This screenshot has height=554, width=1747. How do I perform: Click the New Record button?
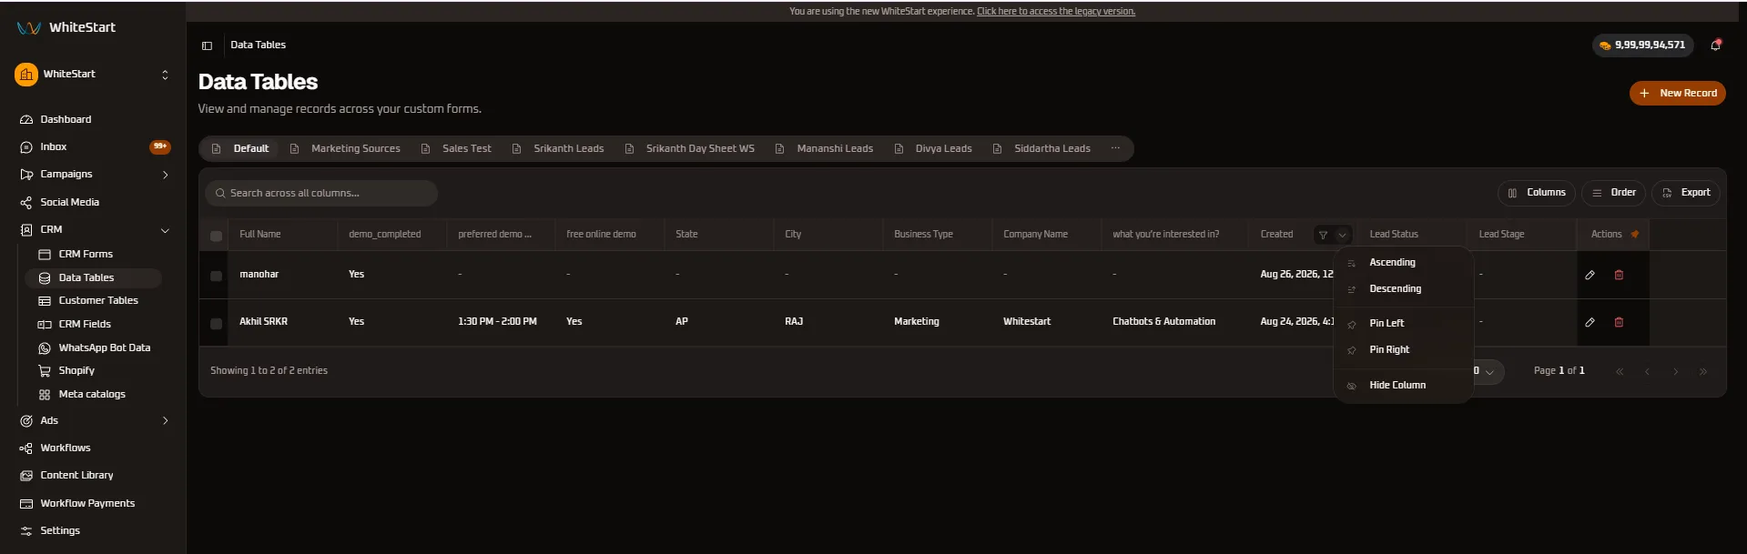pos(1677,93)
